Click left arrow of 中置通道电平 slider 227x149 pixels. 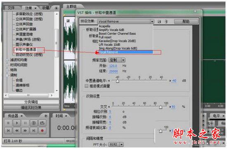[109, 80]
